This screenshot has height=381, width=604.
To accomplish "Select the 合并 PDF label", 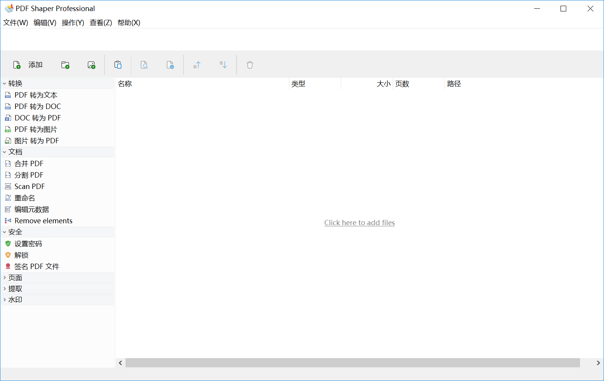I will click(29, 163).
